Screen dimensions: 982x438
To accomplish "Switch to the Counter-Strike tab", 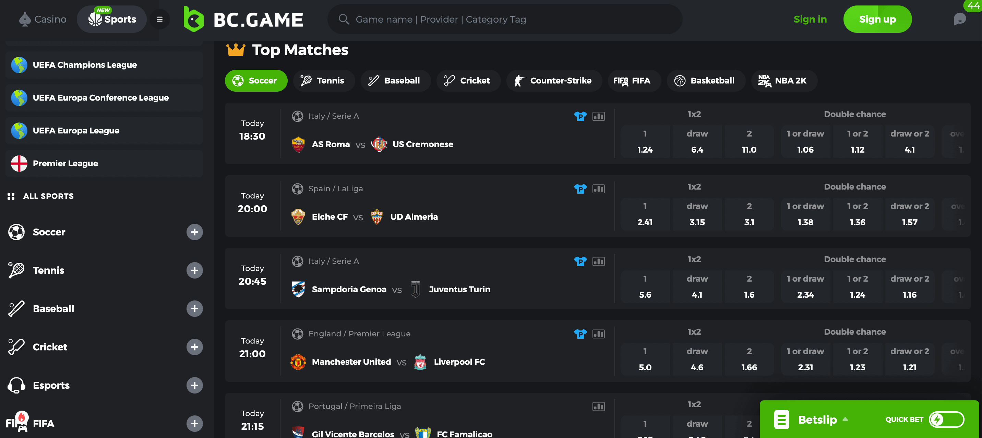I will pos(554,80).
